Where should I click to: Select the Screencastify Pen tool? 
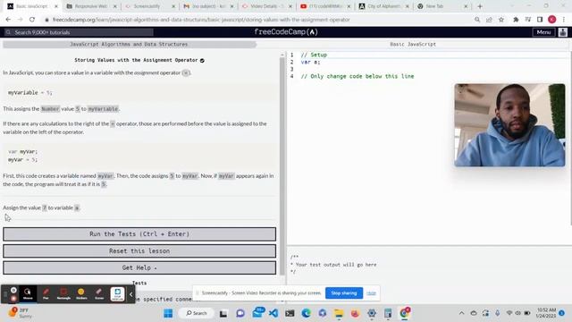[x=46, y=293]
